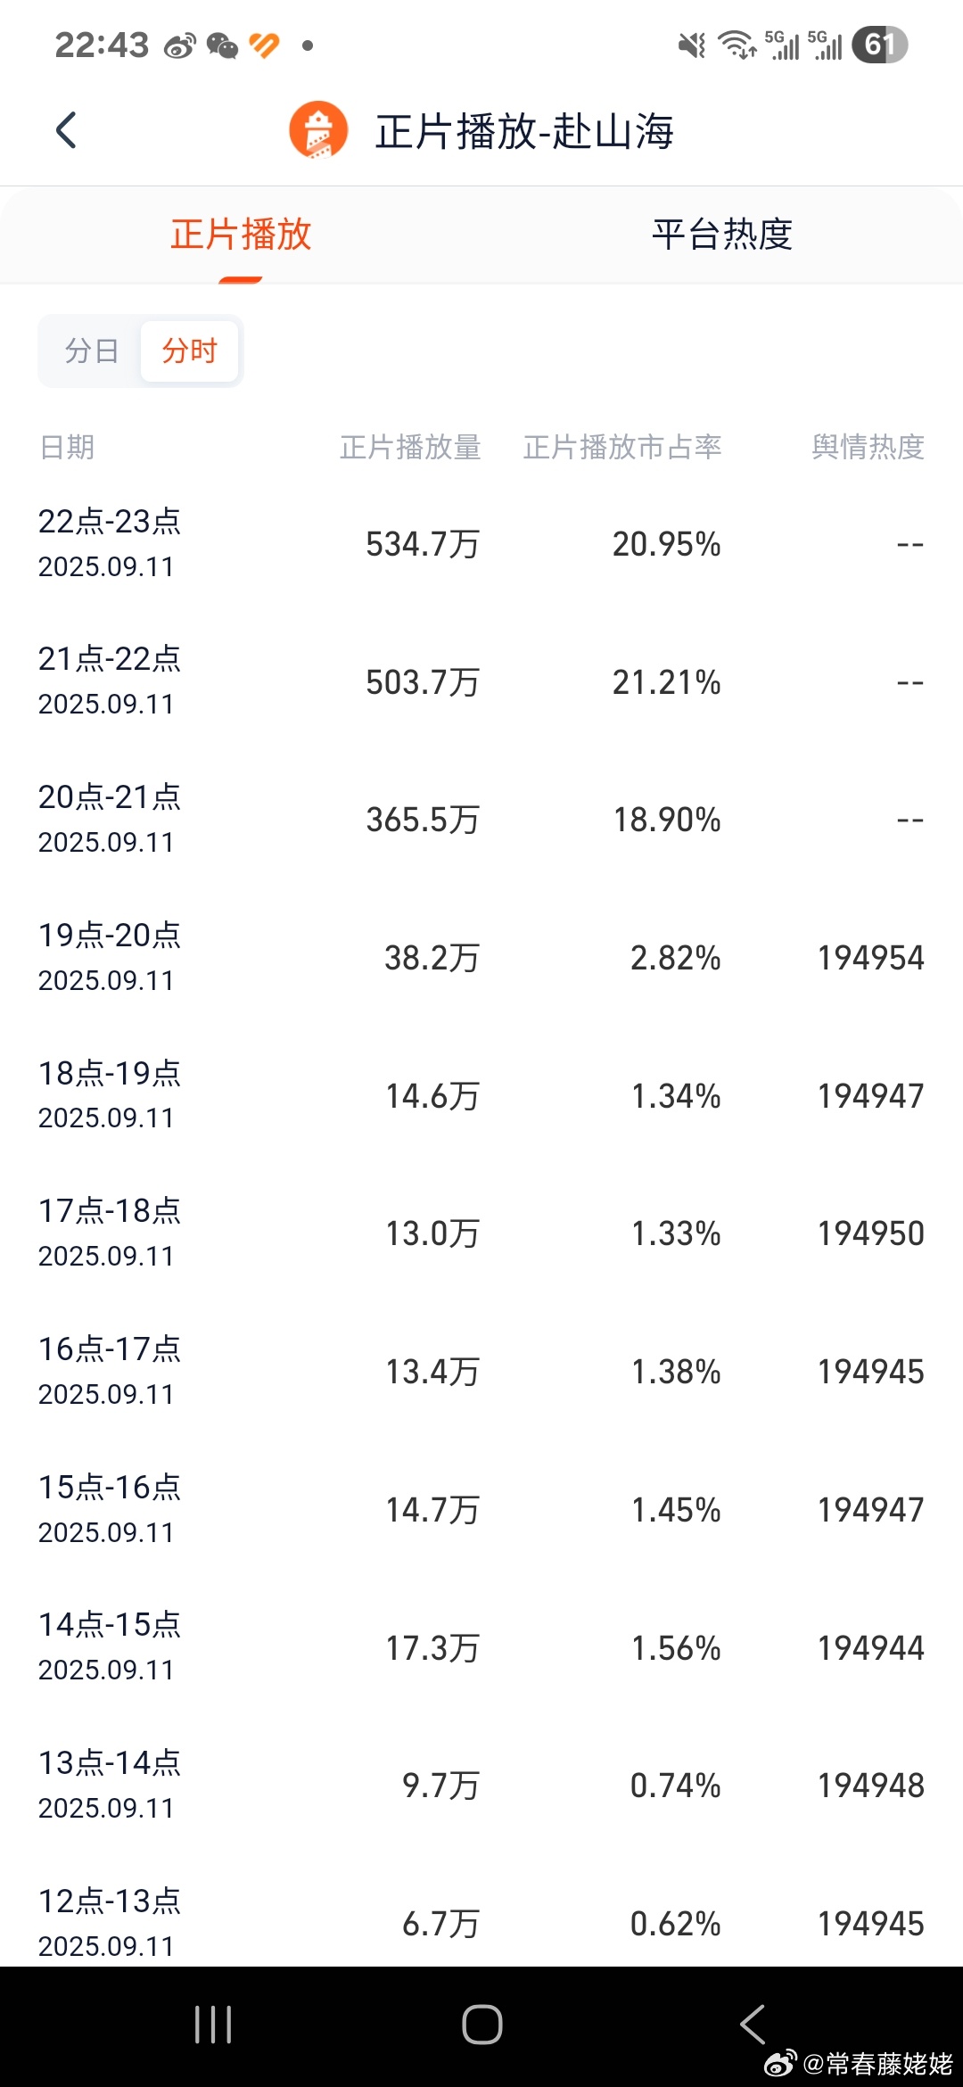Tap the battery level indicator
Image resolution: width=963 pixels, height=2087 pixels.
tap(879, 45)
